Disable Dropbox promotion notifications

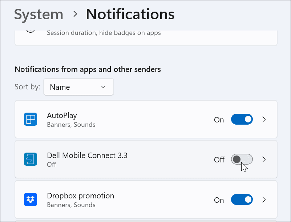coord(242,199)
